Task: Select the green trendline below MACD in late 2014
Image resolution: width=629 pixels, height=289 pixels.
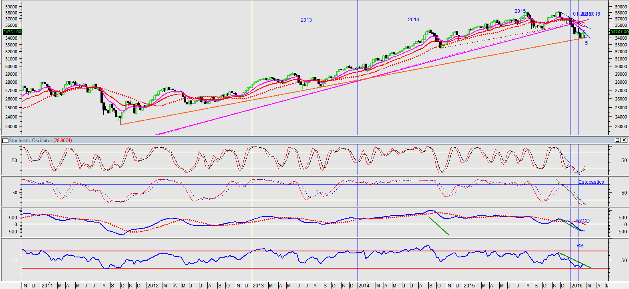Action: (439, 226)
